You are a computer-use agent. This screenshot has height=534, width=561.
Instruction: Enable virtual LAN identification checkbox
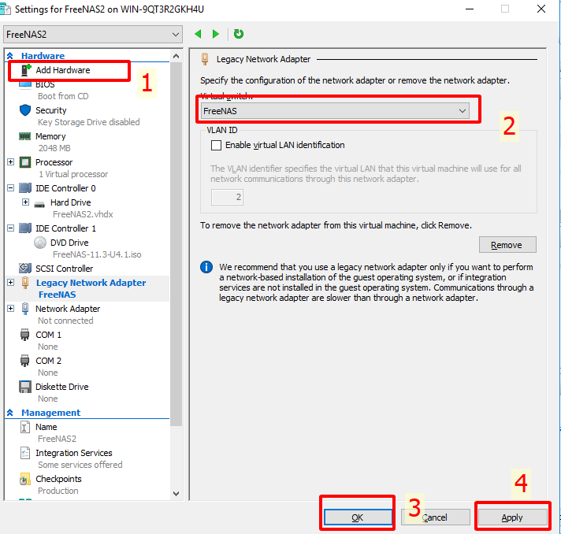click(x=217, y=146)
